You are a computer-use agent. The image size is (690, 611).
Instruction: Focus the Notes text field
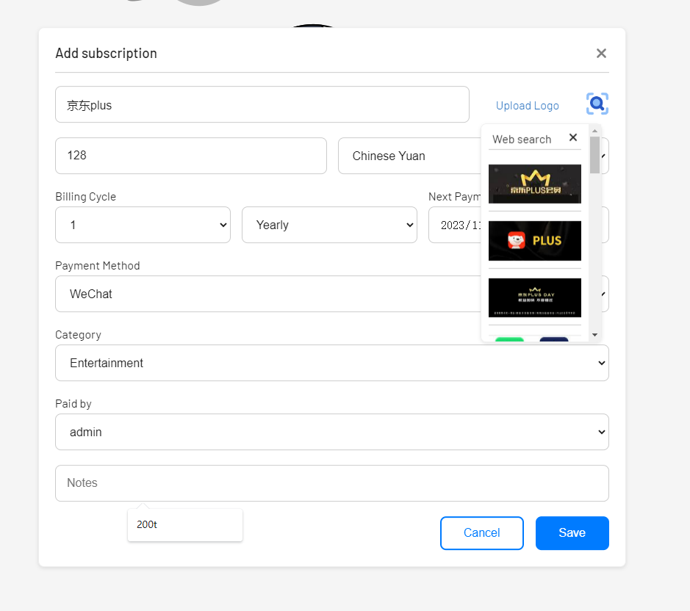331,483
